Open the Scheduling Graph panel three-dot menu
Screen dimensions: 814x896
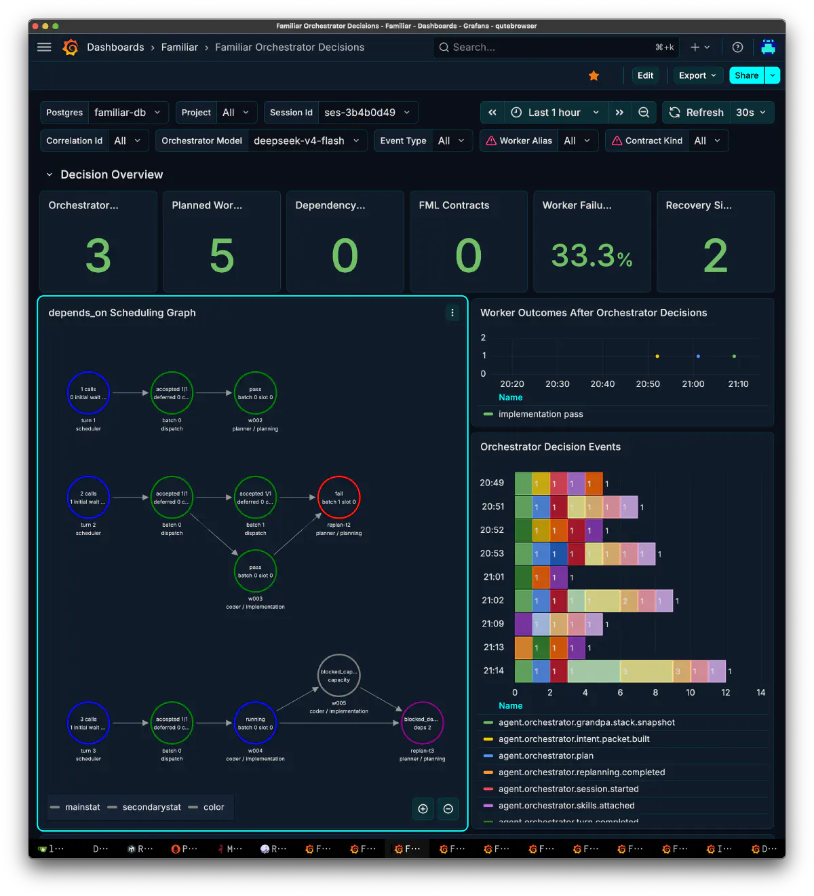(x=452, y=312)
